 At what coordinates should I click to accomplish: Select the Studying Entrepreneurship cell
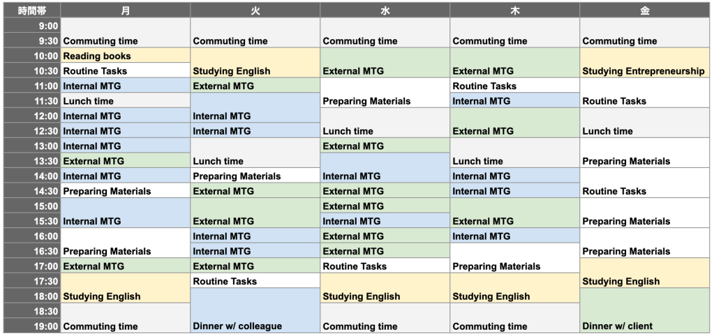[644, 63]
